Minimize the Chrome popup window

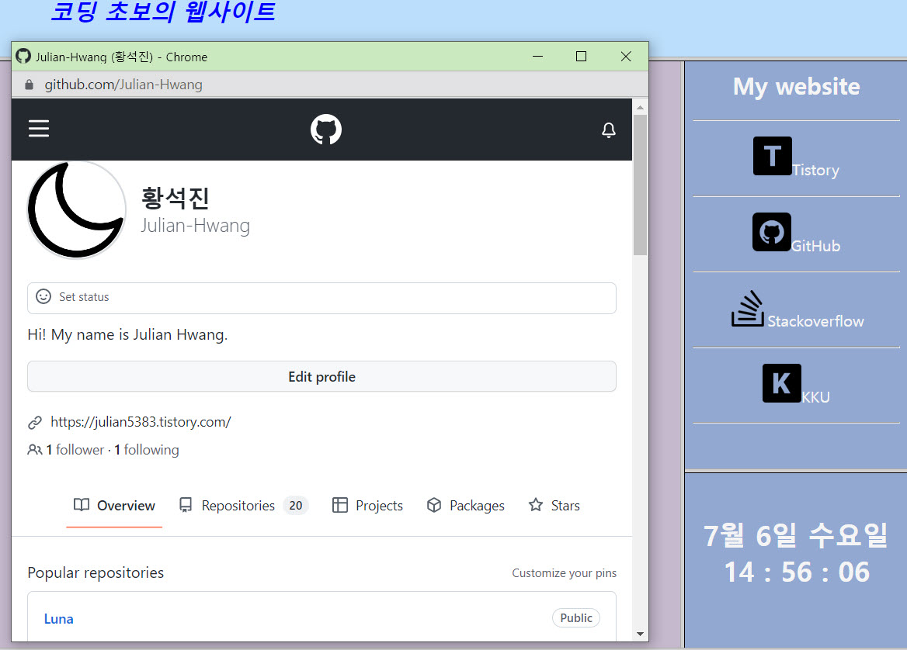coord(537,56)
